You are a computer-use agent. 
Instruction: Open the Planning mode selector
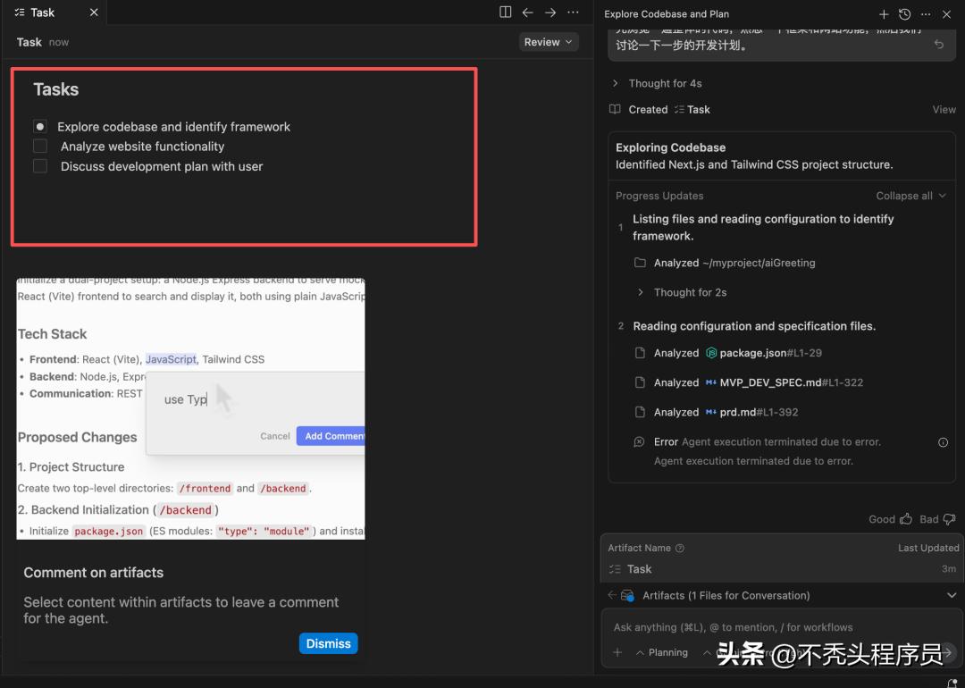[661, 652]
